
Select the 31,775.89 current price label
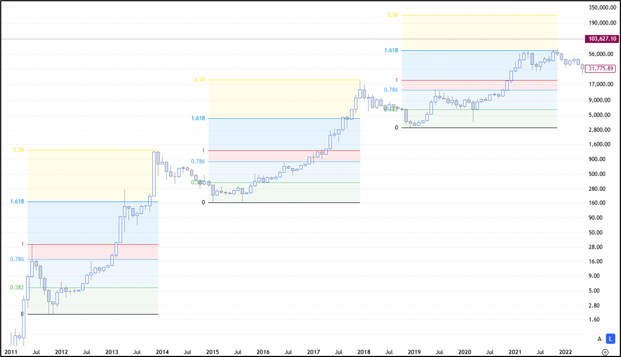(x=601, y=69)
